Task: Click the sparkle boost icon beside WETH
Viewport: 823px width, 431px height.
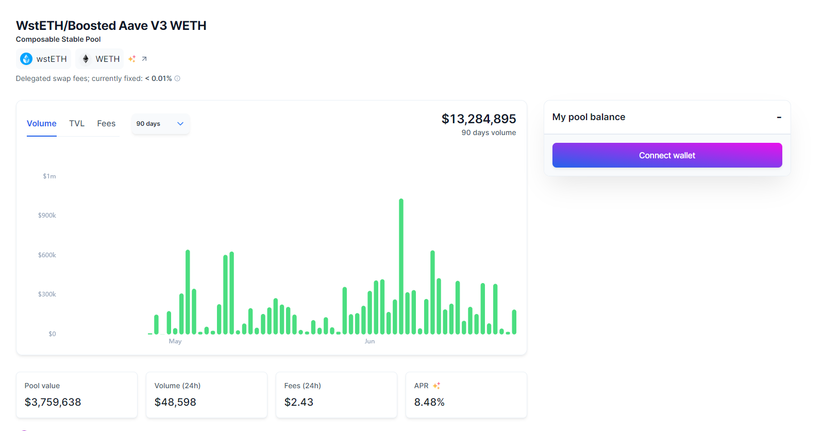Action: (x=132, y=59)
